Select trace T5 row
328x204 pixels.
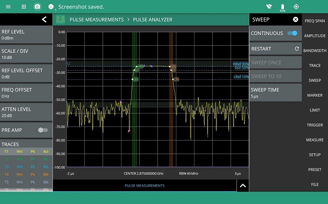pyautogui.click(x=26, y=182)
